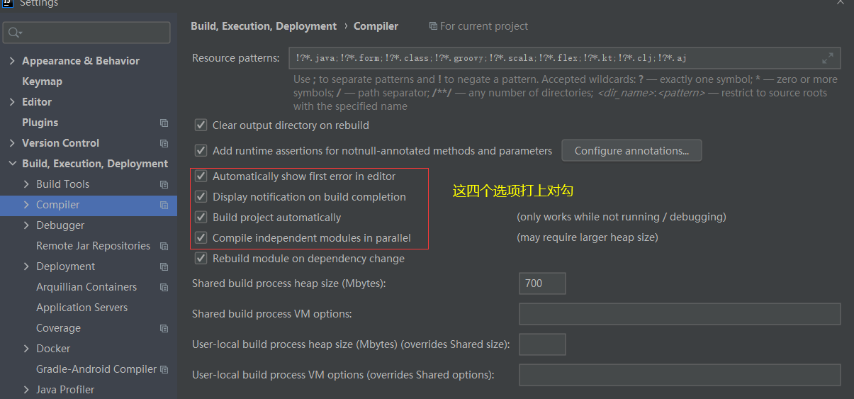Expand the Docker node
This screenshot has width=854, height=399.
(x=26, y=349)
